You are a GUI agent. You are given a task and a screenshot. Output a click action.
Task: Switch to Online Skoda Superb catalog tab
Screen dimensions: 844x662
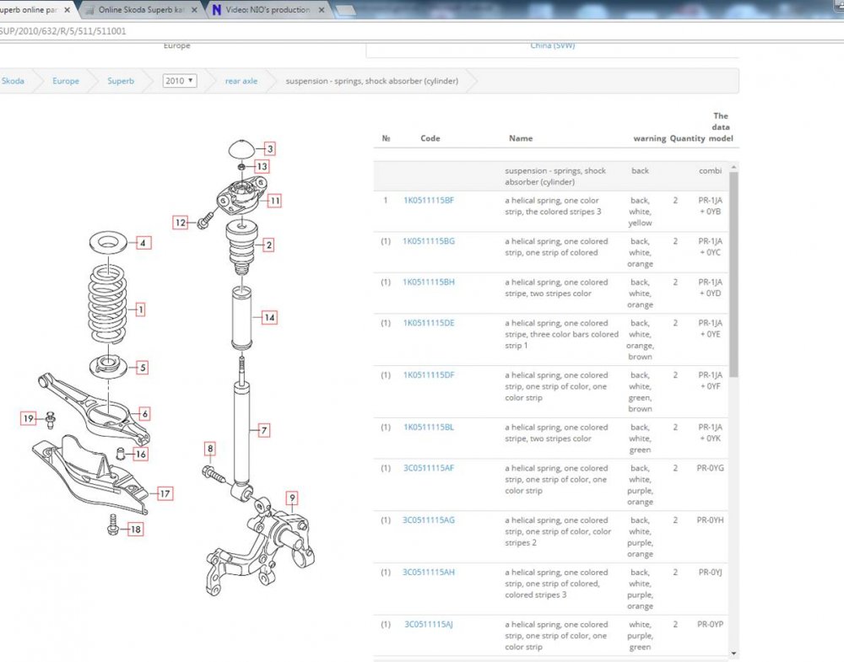140,10
